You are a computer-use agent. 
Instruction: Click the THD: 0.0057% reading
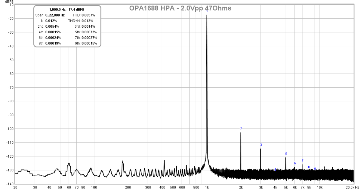[x=84, y=15]
